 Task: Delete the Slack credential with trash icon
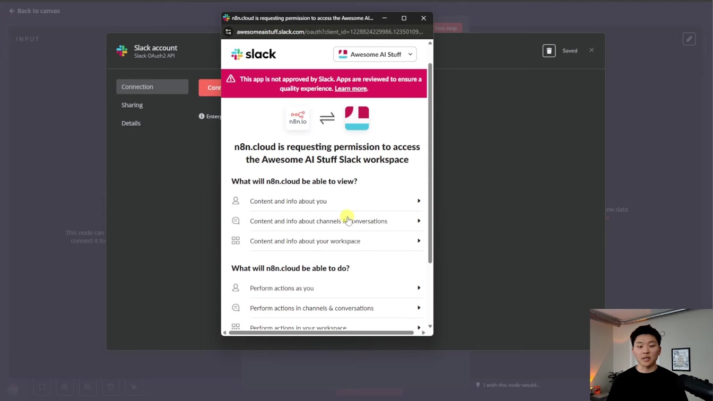coord(549,50)
